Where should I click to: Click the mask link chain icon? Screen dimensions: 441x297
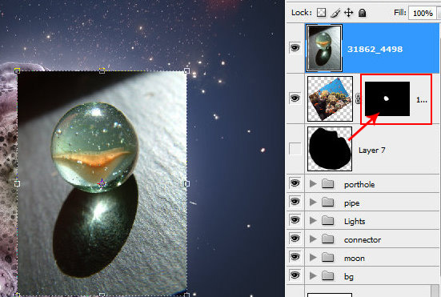pyautogui.click(x=358, y=99)
